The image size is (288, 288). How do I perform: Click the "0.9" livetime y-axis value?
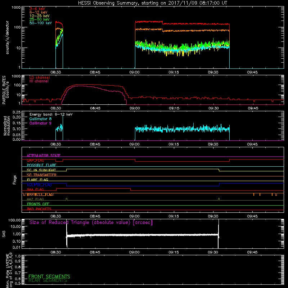click(x=18, y=261)
